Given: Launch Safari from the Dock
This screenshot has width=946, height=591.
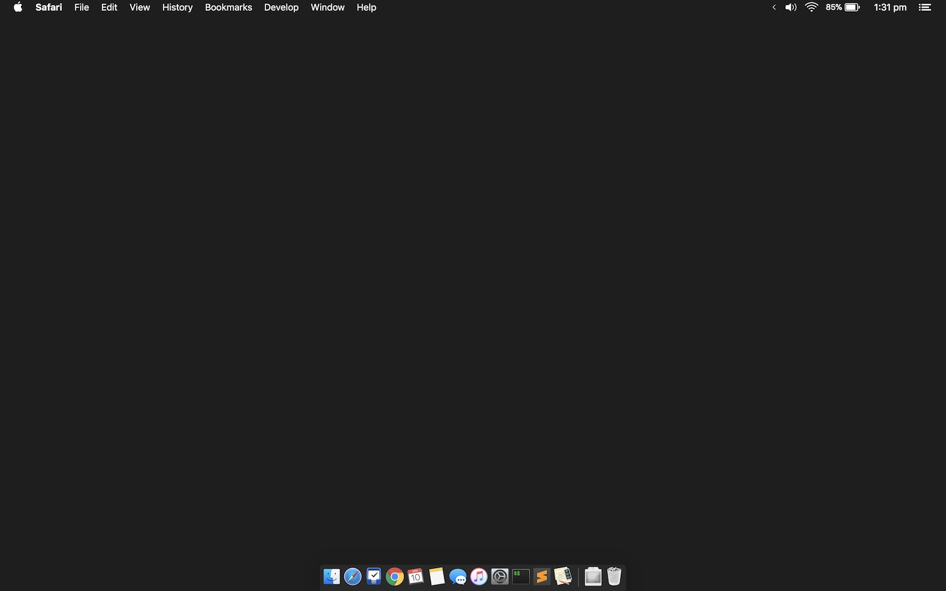Looking at the screenshot, I should 353,577.
